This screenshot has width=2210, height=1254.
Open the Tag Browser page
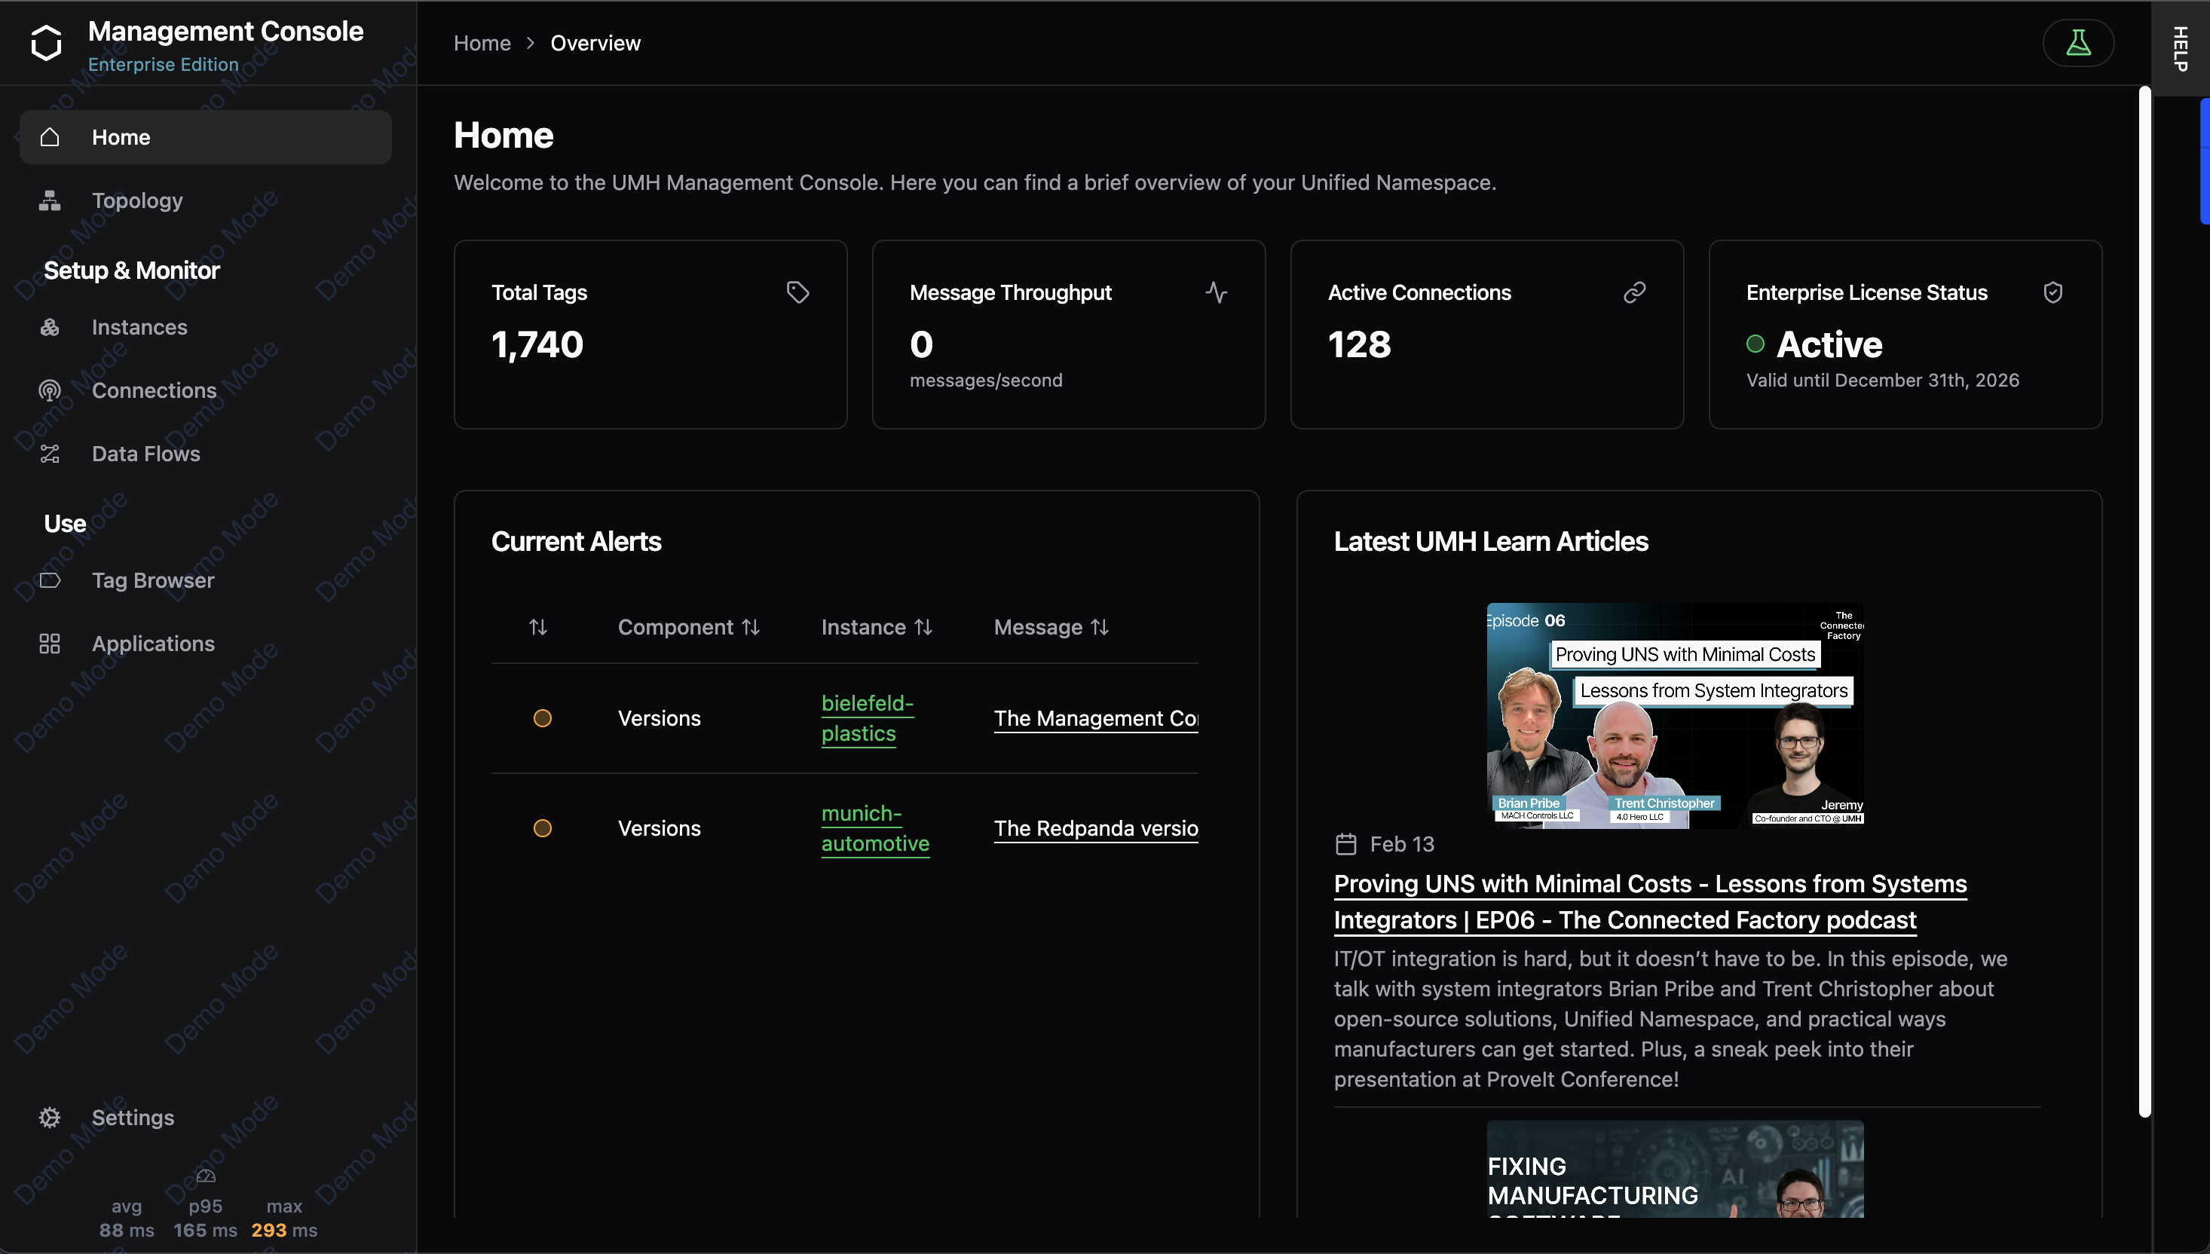click(x=152, y=580)
